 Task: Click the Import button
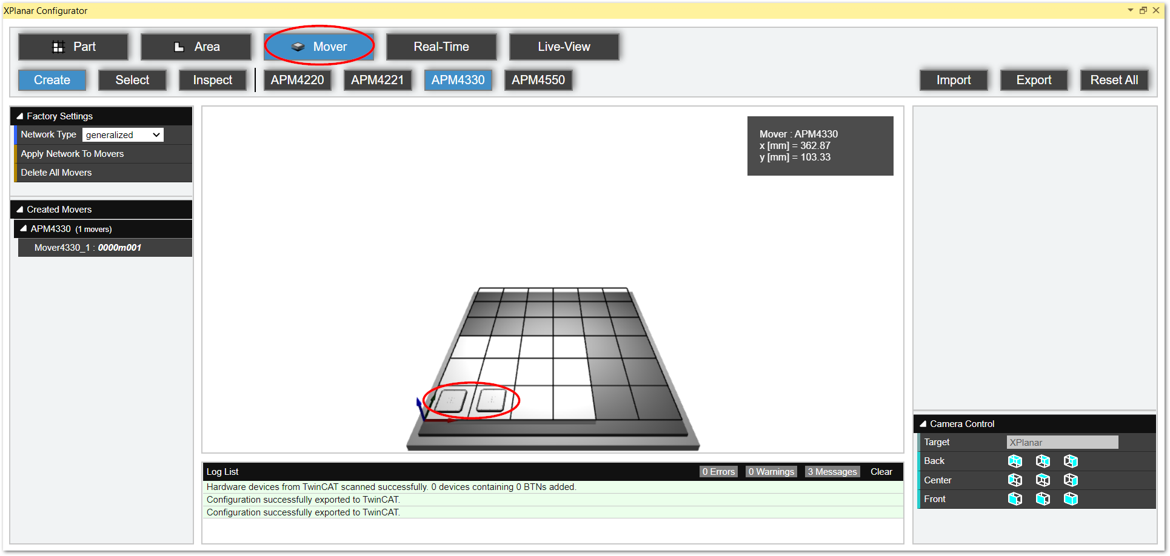954,80
